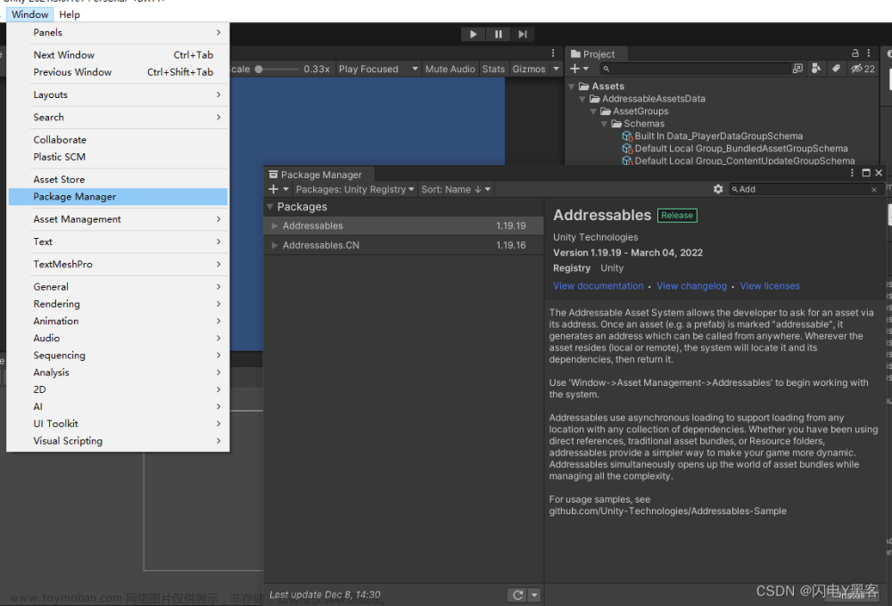Screen dimensions: 892x606
Task: Open View changelog link
Action: pos(692,286)
